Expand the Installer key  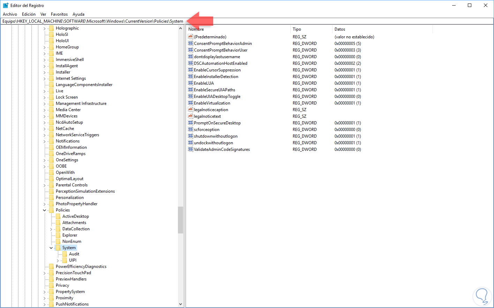click(45, 72)
